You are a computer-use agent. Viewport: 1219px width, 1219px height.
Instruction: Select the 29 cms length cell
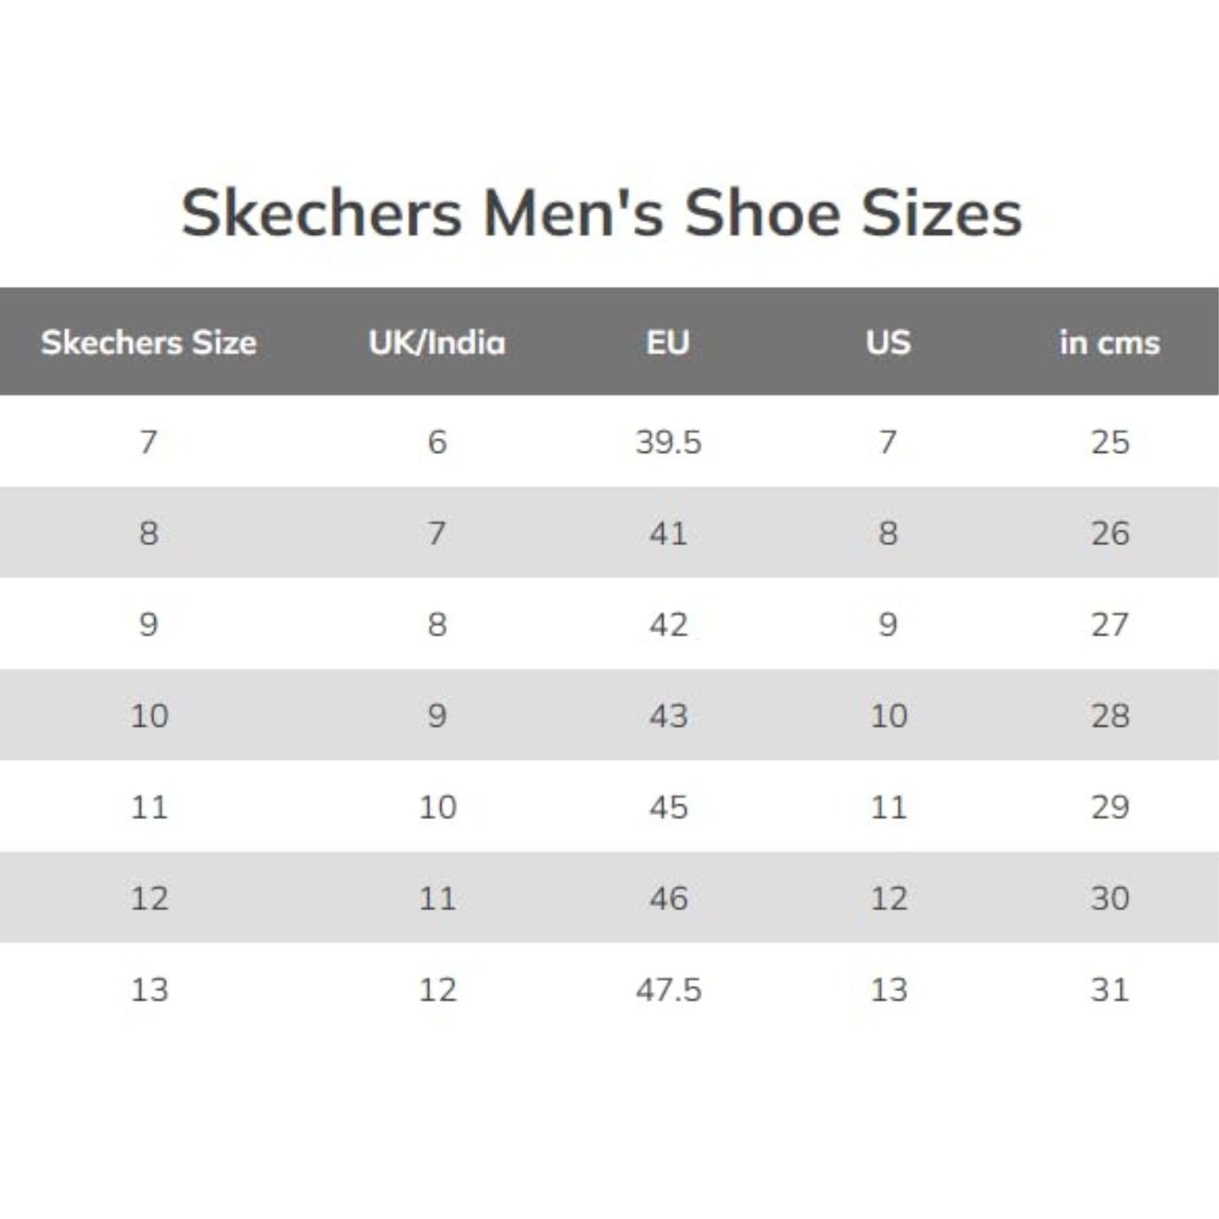(x=1109, y=806)
